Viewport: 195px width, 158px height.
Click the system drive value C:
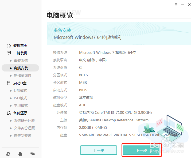[81, 67]
